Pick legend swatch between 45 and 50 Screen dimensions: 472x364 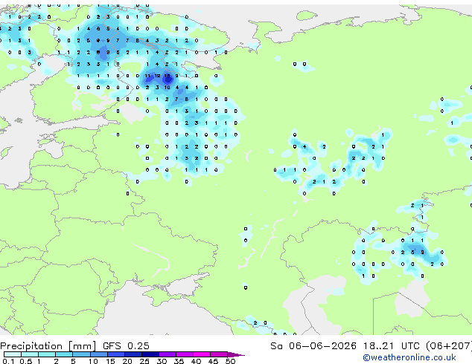point(219,354)
